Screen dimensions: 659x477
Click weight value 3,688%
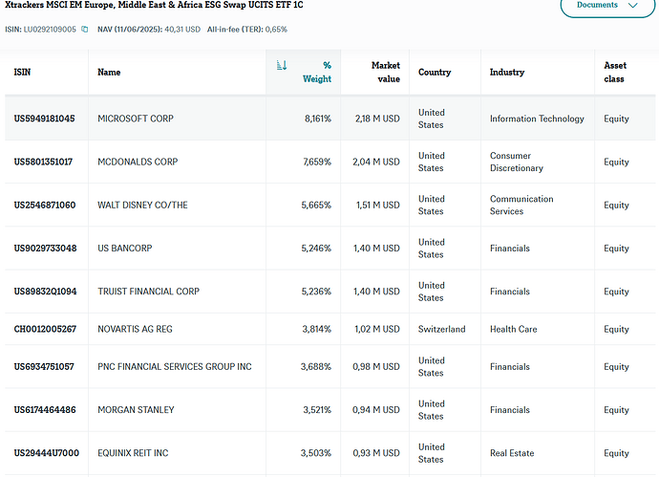315,367
